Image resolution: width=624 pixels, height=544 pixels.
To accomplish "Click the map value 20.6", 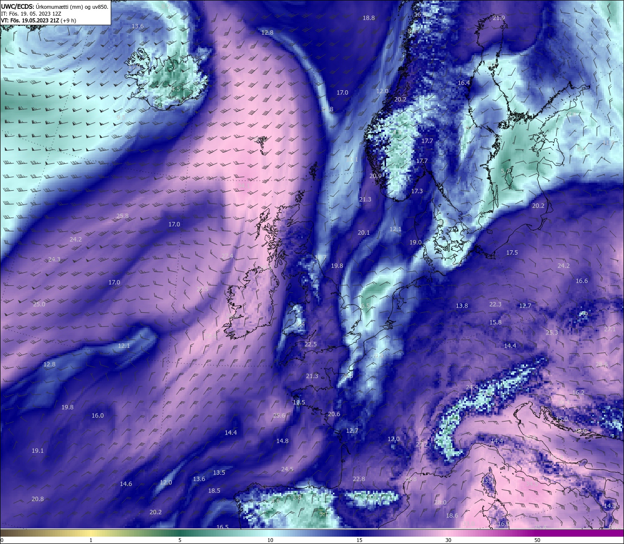I will [334, 414].
